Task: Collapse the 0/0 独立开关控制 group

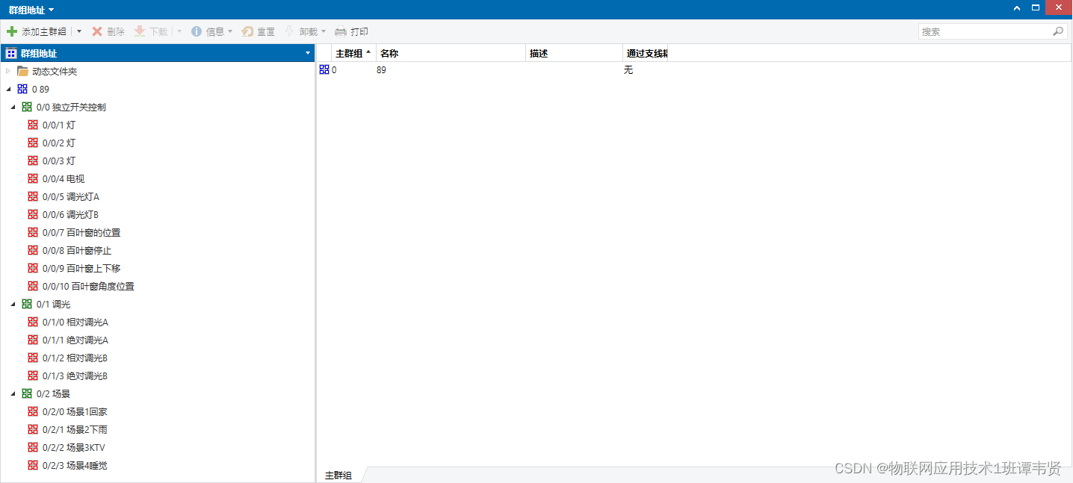Action: [x=13, y=107]
